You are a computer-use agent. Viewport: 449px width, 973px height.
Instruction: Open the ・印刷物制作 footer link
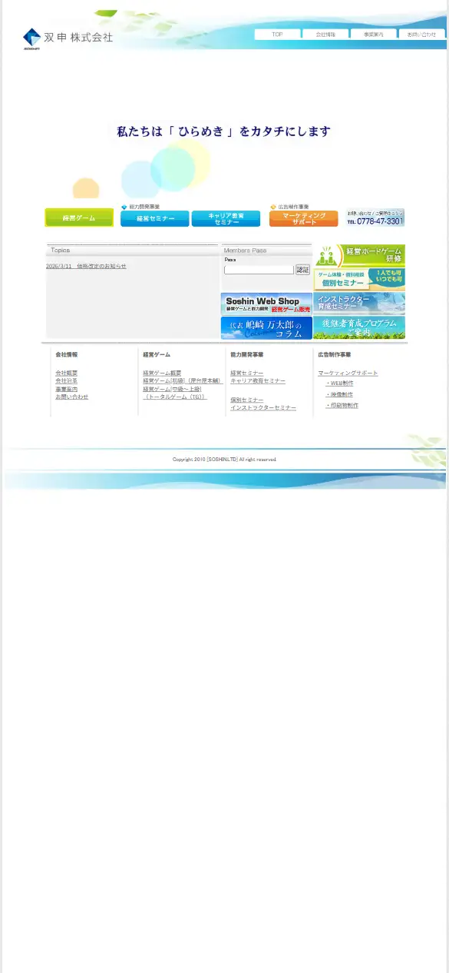pyautogui.click(x=342, y=405)
